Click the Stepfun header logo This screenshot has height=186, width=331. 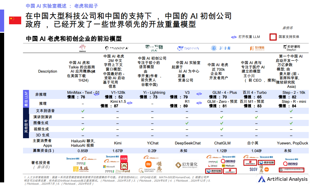click(x=291, y=48)
